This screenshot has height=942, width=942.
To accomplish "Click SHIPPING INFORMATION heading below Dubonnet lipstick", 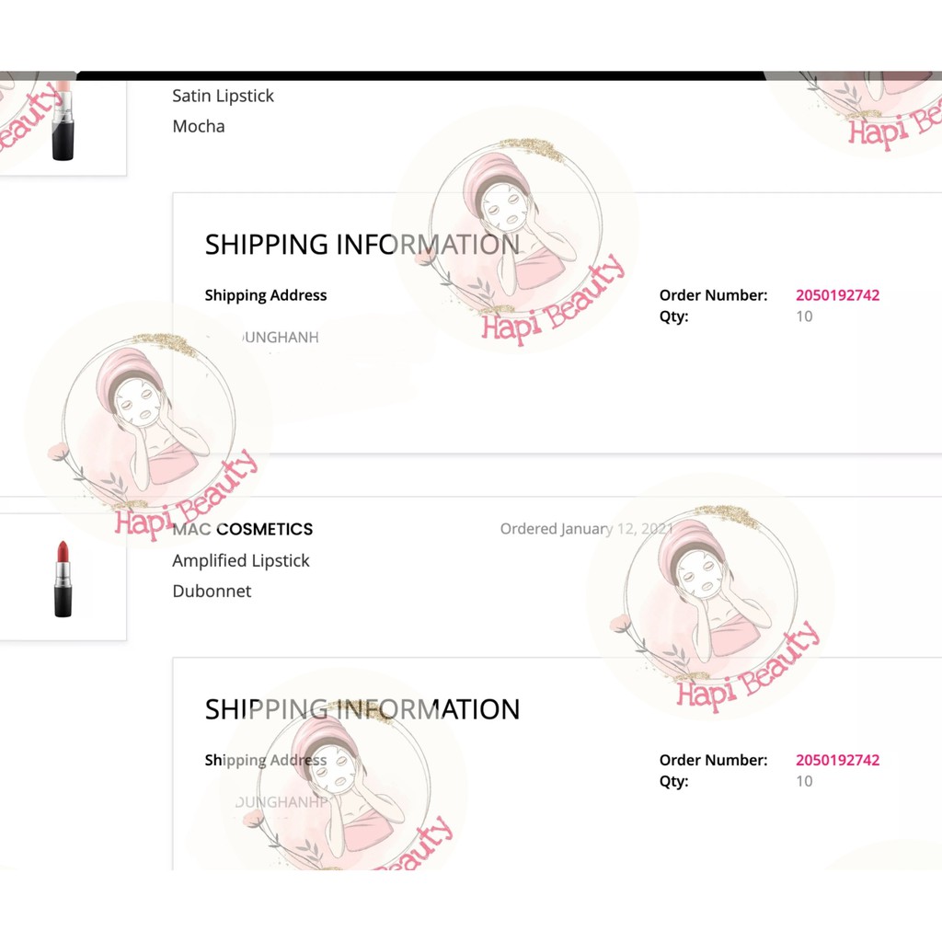I will [362, 709].
